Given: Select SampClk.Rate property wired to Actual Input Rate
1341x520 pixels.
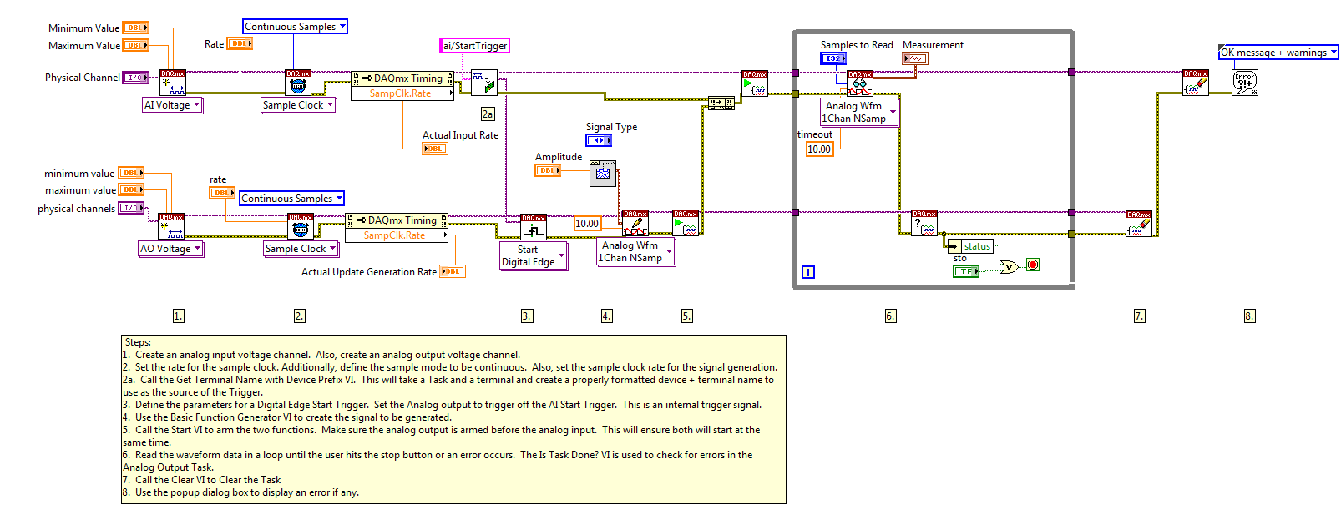Looking at the screenshot, I should pos(401,93).
